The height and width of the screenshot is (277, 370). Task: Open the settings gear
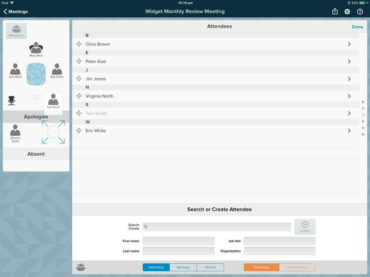pyautogui.click(x=347, y=12)
